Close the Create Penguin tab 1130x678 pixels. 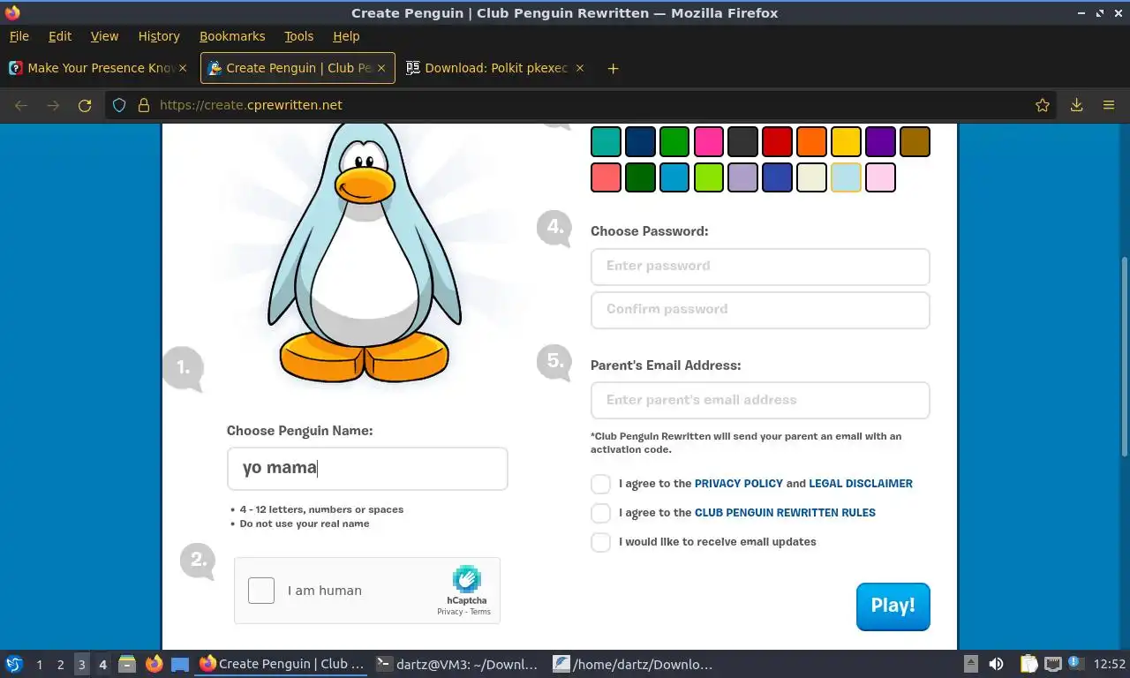pyautogui.click(x=382, y=68)
